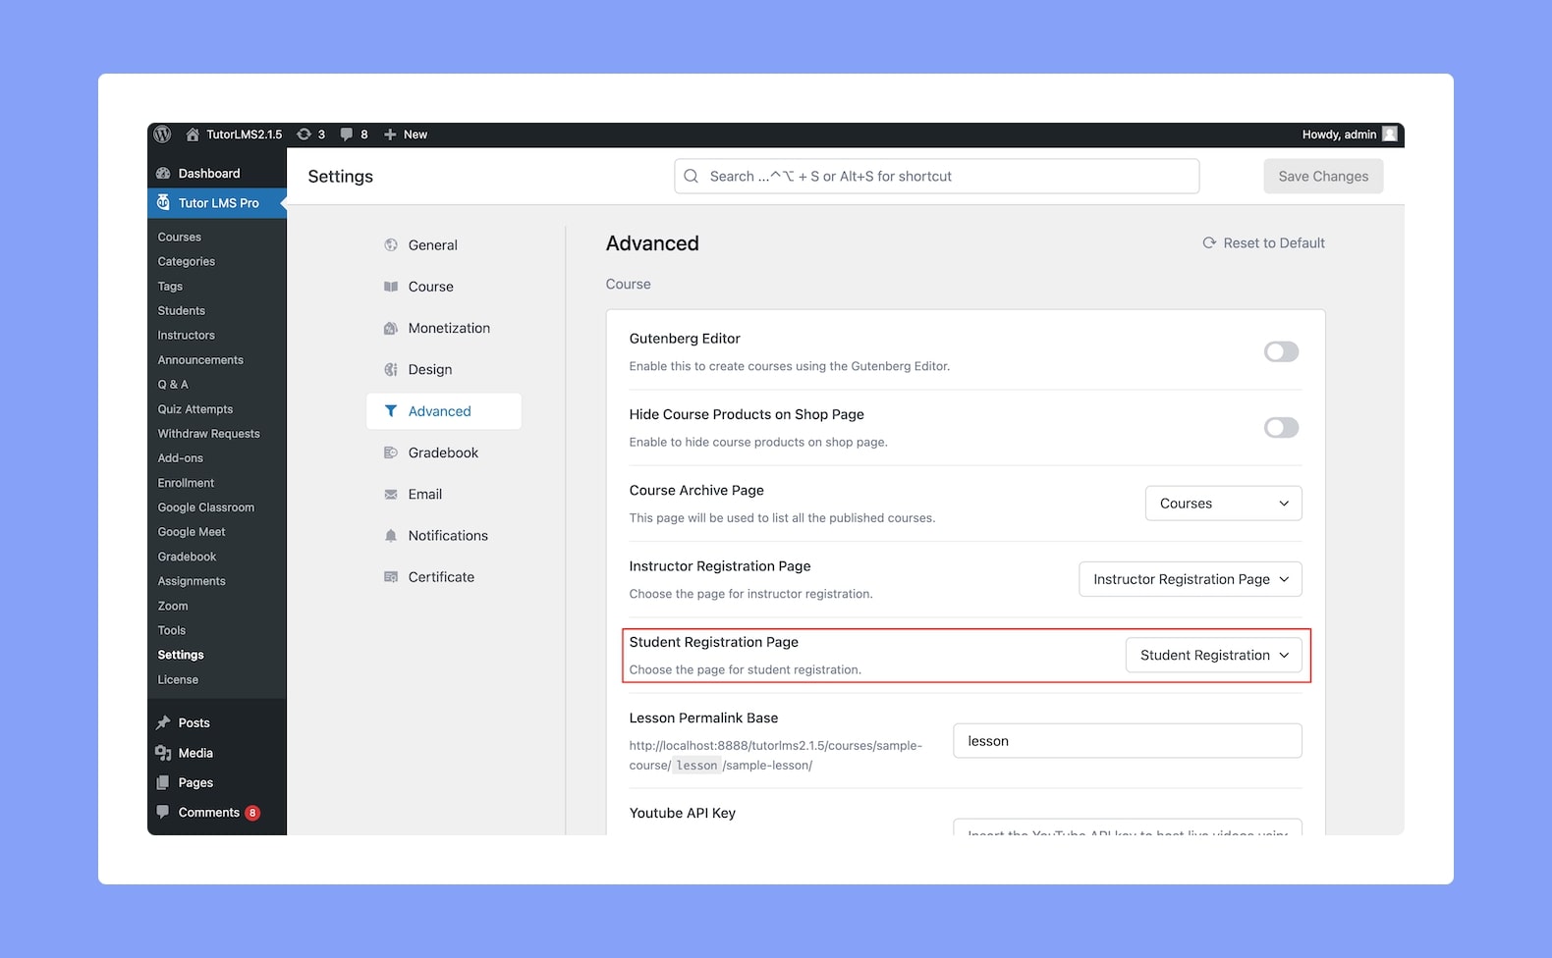Switch to the Monetization settings tab
This screenshot has height=958, width=1552.
click(444, 328)
